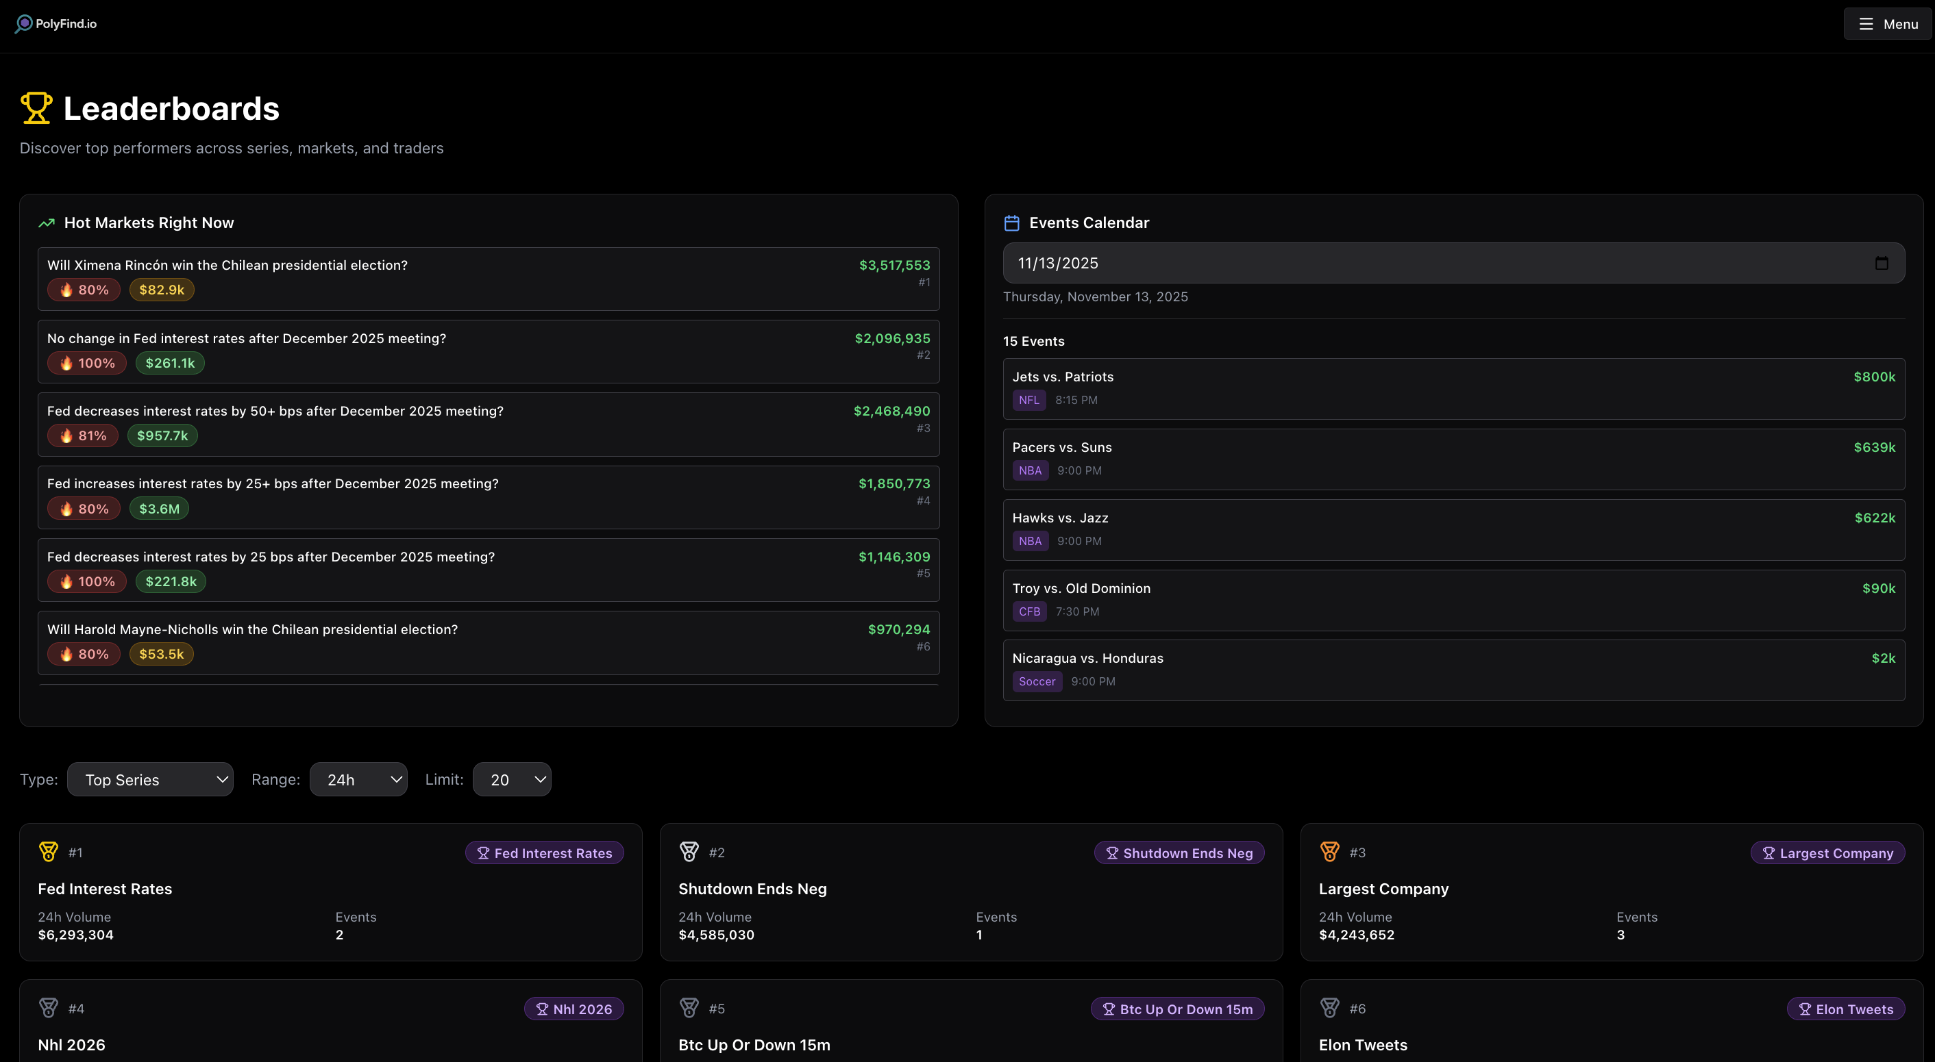Click the trophy icon next to Leaderboards heading
Screen dimensions: 1935x1062
[36, 108]
